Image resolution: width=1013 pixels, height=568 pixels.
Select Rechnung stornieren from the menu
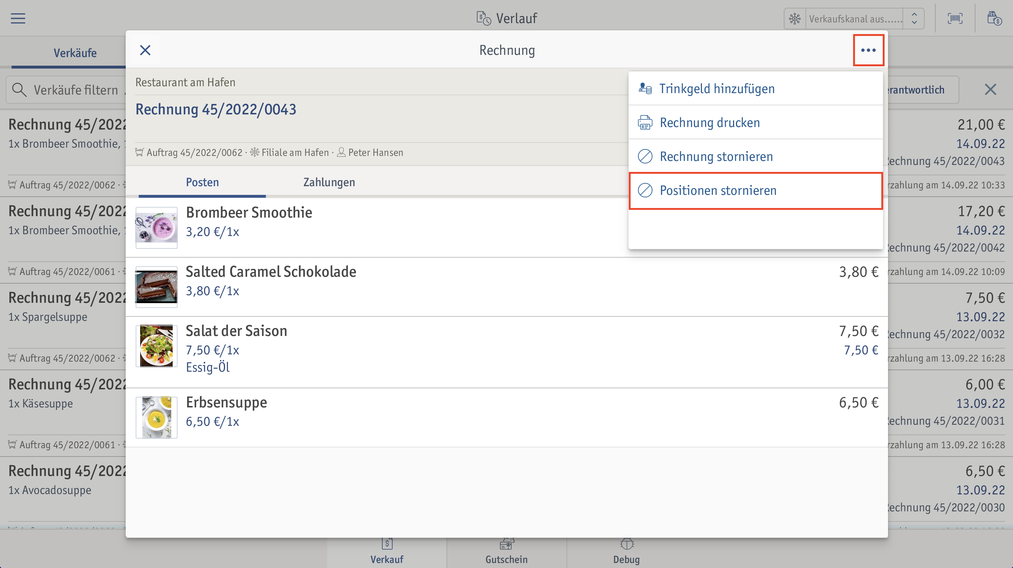755,156
